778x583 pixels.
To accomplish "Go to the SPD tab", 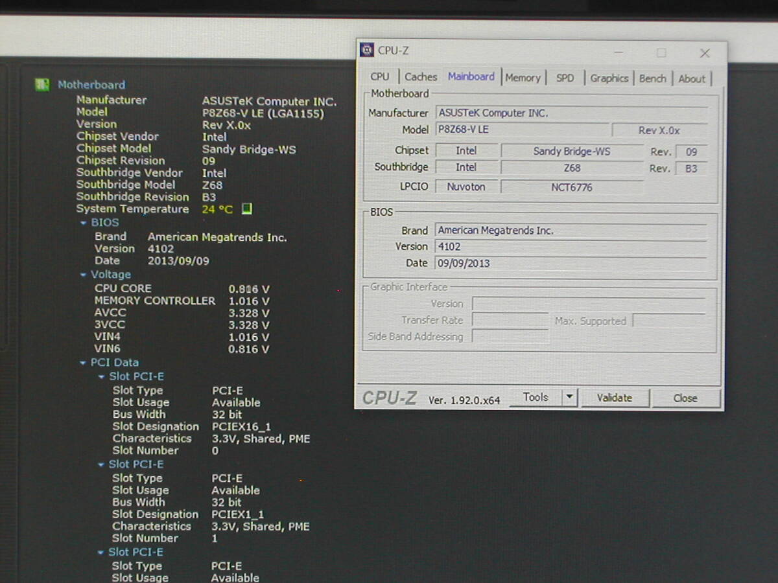I will coord(565,78).
